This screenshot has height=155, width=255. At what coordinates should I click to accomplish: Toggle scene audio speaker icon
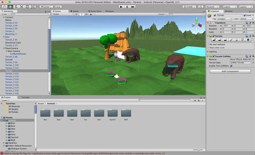86,14
